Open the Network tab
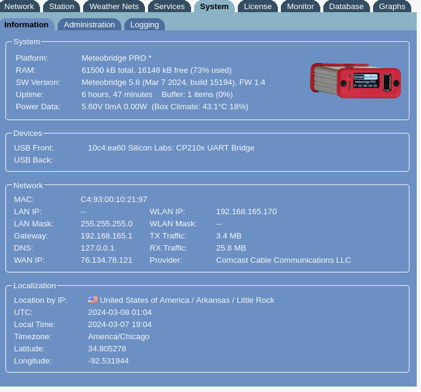 pyautogui.click(x=19, y=6)
